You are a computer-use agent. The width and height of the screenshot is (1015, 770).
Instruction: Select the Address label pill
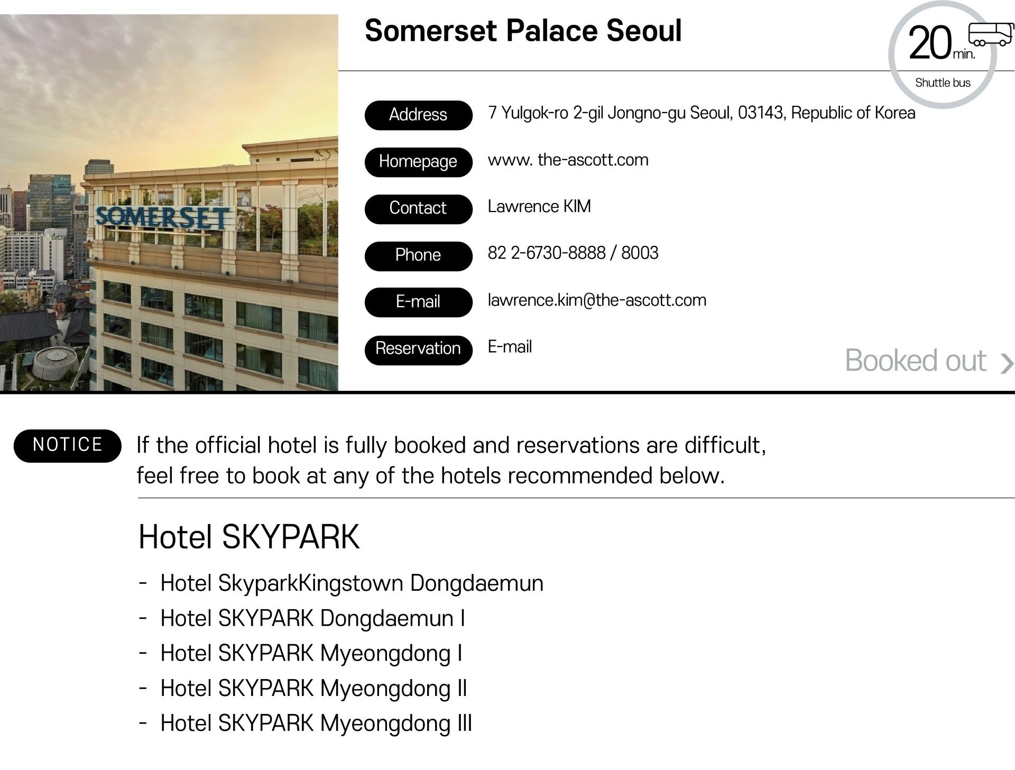coord(418,115)
